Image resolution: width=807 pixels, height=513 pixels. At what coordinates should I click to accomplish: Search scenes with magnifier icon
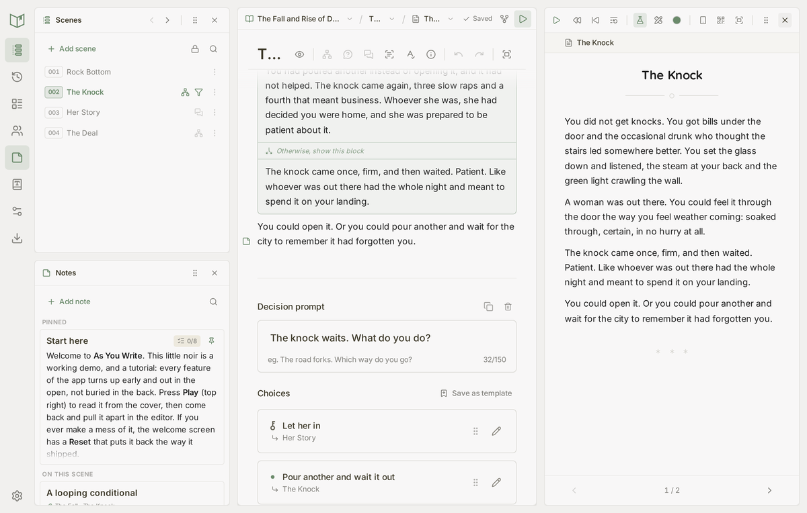tap(213, 48)
